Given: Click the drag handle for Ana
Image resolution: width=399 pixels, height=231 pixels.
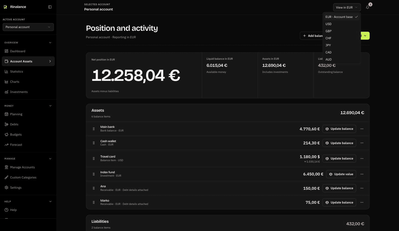Looking at the screenshot, I should click(94, 188).
